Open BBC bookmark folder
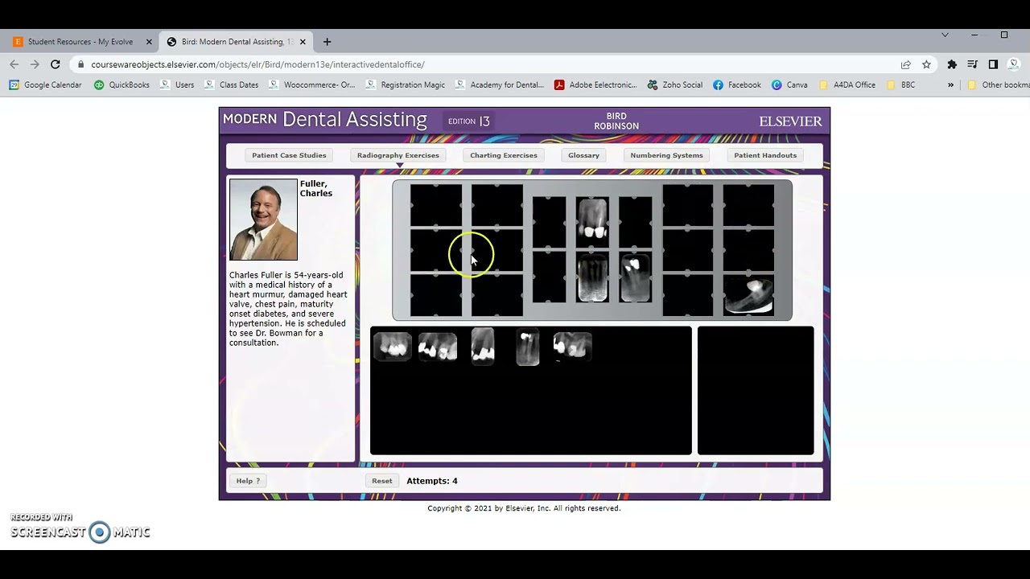Viewport: 1030px width, 579px height. 901,84
